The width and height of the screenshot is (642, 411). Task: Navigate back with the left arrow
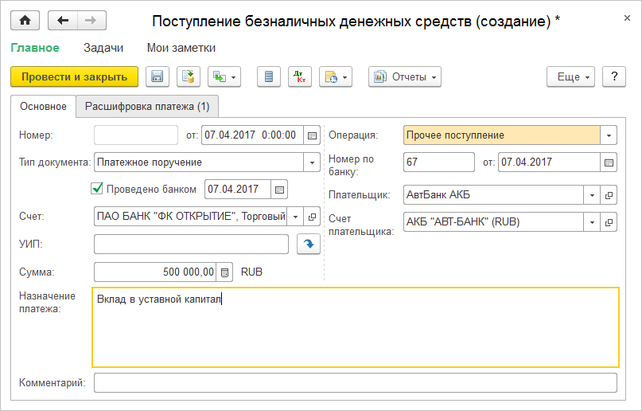(63, 21)
